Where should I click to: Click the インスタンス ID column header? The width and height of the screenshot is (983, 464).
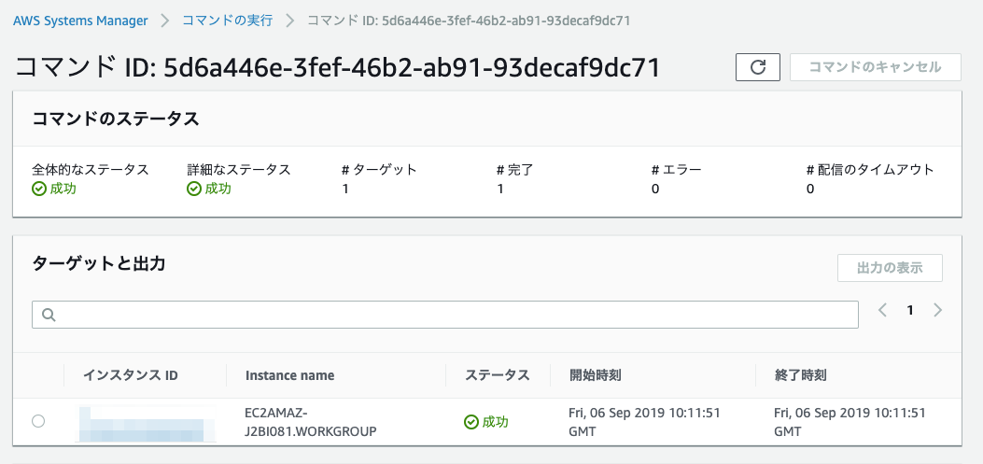pyautogui.click(x=131, y=375)
